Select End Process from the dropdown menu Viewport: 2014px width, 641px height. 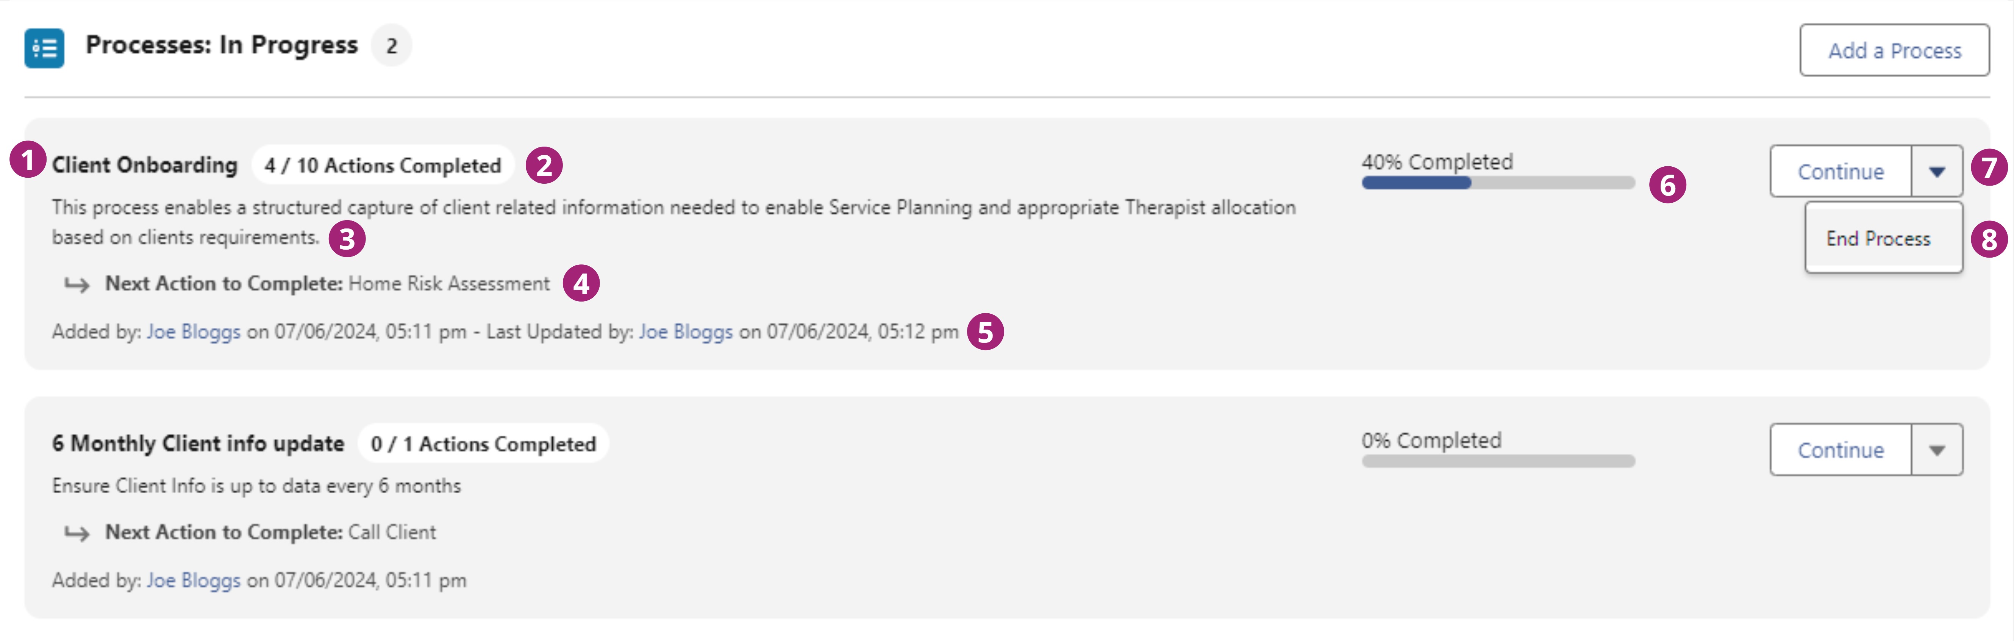click(x=1878, y=238)
